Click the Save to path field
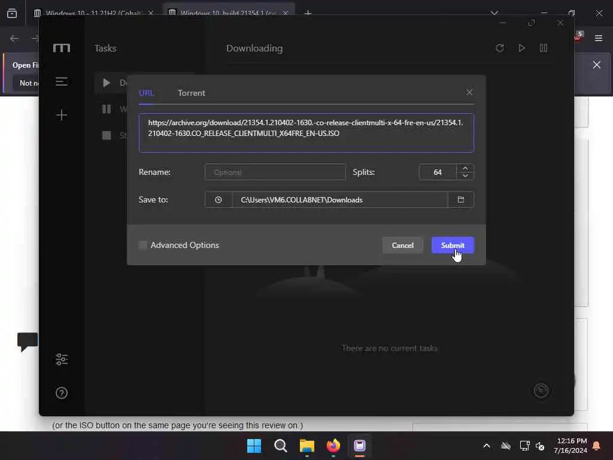The image size is (613, 460). pyautogui.click(x=340, y=200)
